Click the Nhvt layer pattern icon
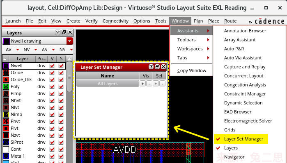 (6, 100)
